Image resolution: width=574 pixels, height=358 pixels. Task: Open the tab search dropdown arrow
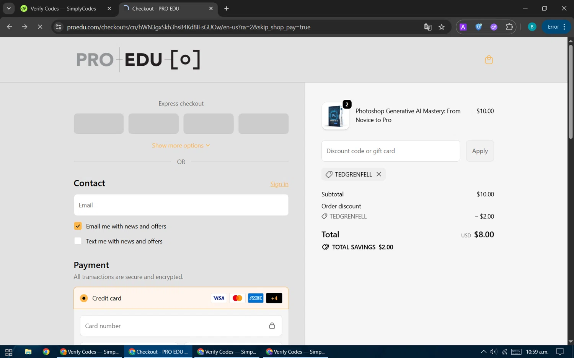(8, 8)
